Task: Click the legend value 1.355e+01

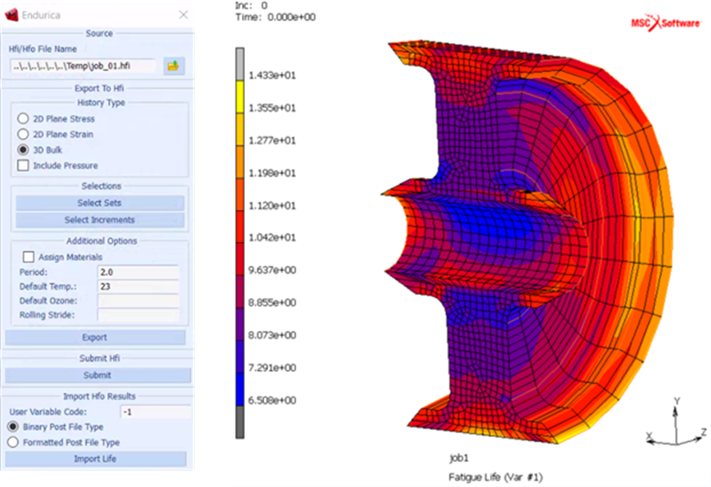Action: point(272,108)
